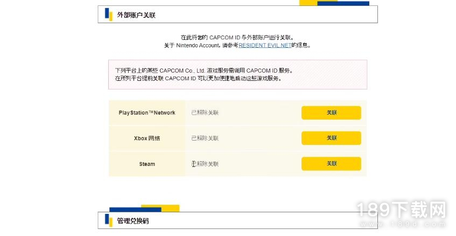Viewport: 456px width, 236px height.
Task: Click the 管理兑换码 section heading
Action: [132, 221]
